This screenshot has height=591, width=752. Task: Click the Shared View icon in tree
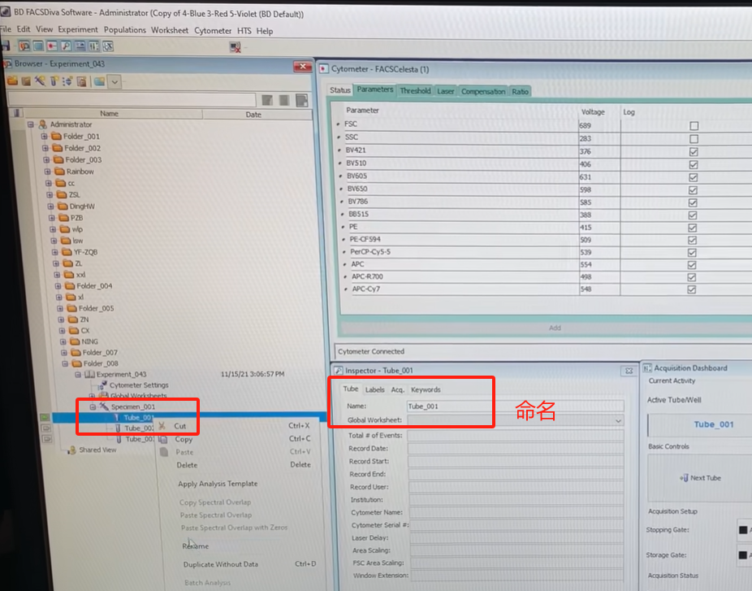point(71,450)
